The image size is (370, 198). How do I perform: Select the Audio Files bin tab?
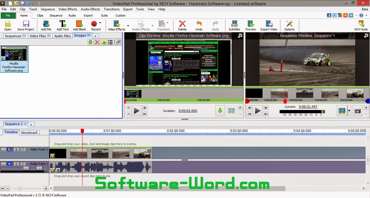coord(63,36)
